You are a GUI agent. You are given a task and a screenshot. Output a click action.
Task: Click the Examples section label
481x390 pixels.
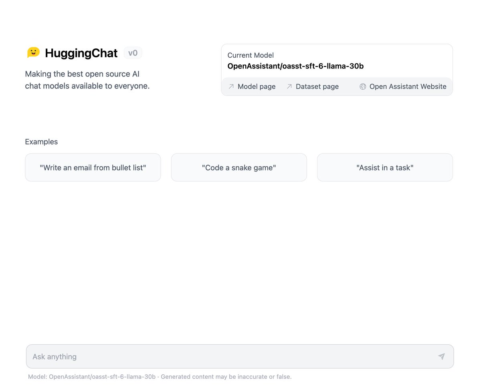pos(41,142)
